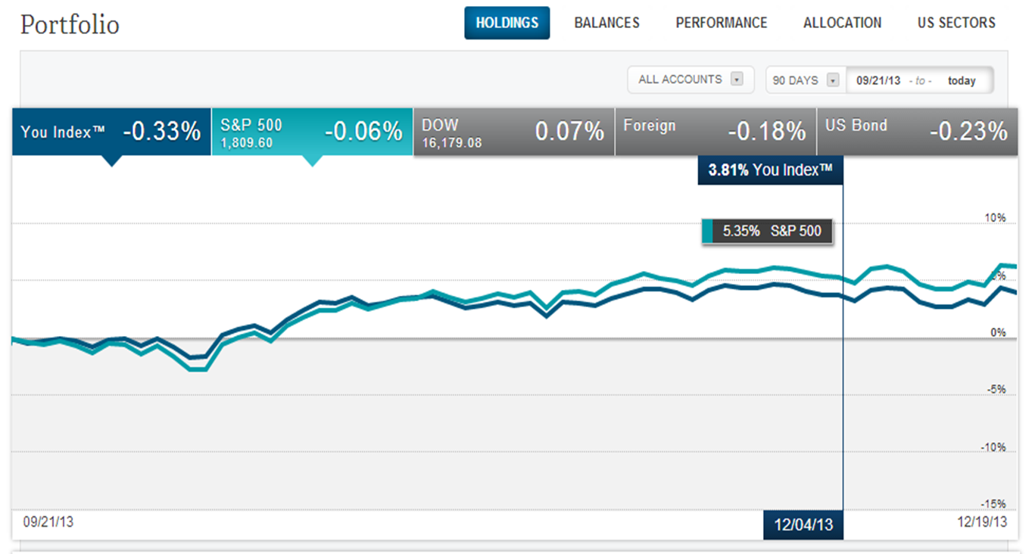The image size is (1032, 554).
Task: Click the Portfolio page heading
Action: coord(70,24)
